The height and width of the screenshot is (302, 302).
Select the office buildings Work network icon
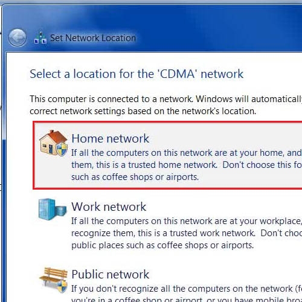coord(53,209)
